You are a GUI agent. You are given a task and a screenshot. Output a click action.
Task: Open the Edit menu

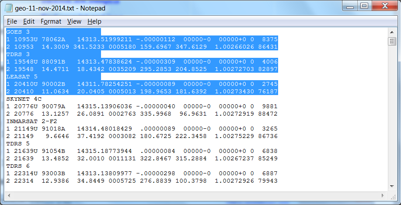(29, 21)
